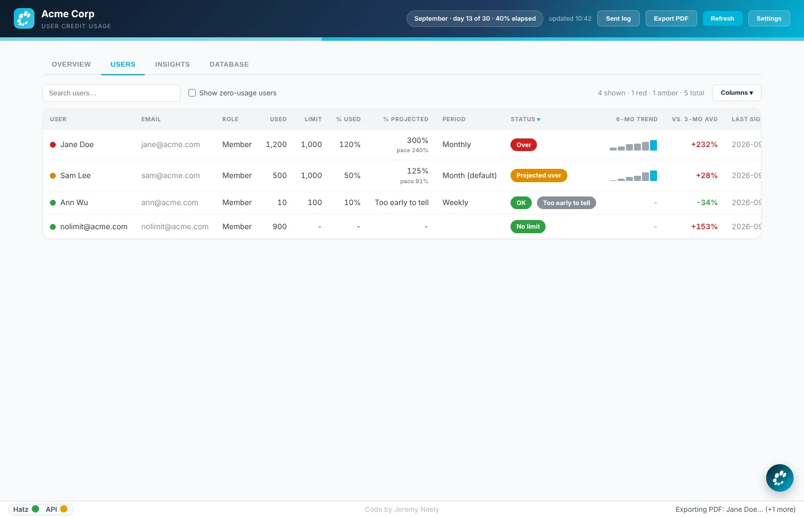Select the Users tab
This screenshot has height=517, width=804.
[123, 64]
